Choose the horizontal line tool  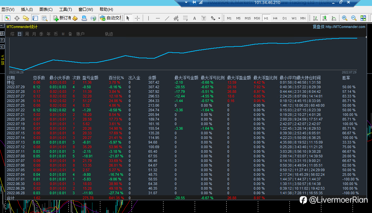[x=158, y=18]
